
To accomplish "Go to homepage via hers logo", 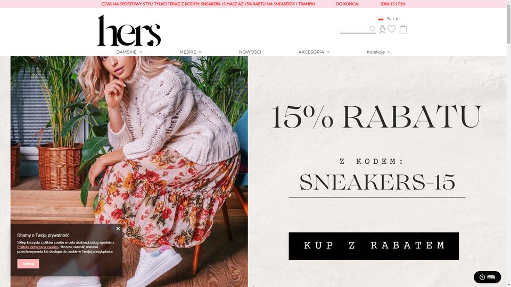I will 129,31.
